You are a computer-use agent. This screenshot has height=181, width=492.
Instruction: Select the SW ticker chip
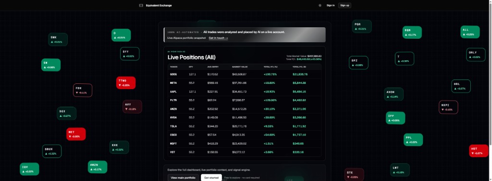click(x=51, y=65)
